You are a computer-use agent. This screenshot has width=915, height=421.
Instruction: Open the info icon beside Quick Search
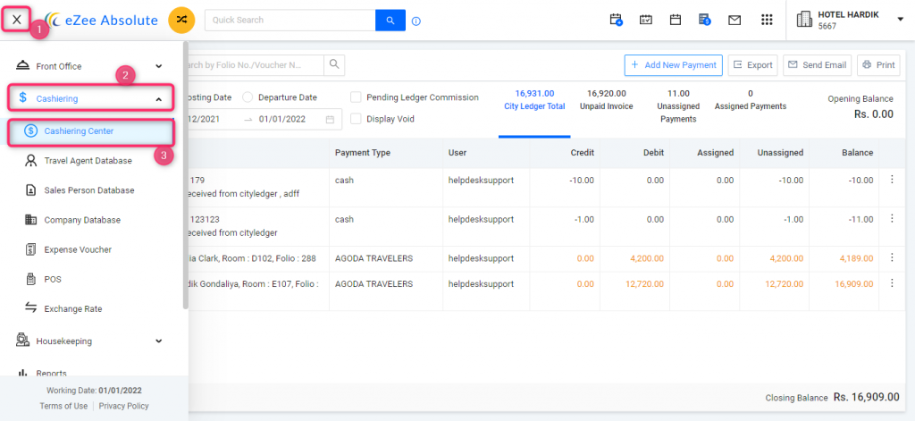coord(416,21)
